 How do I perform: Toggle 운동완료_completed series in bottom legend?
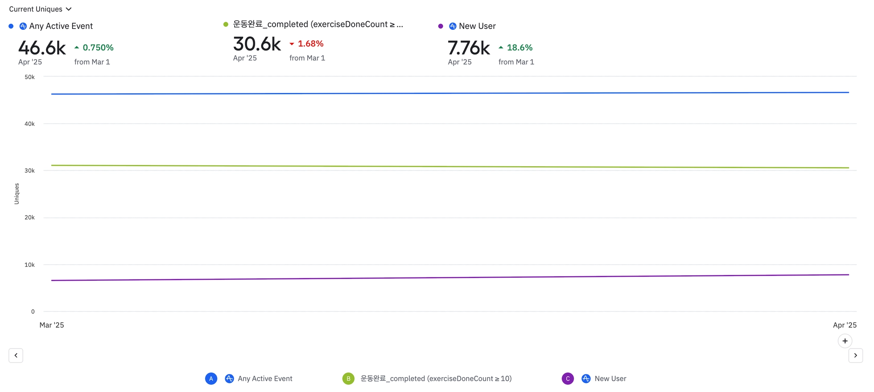pos(436,378)
